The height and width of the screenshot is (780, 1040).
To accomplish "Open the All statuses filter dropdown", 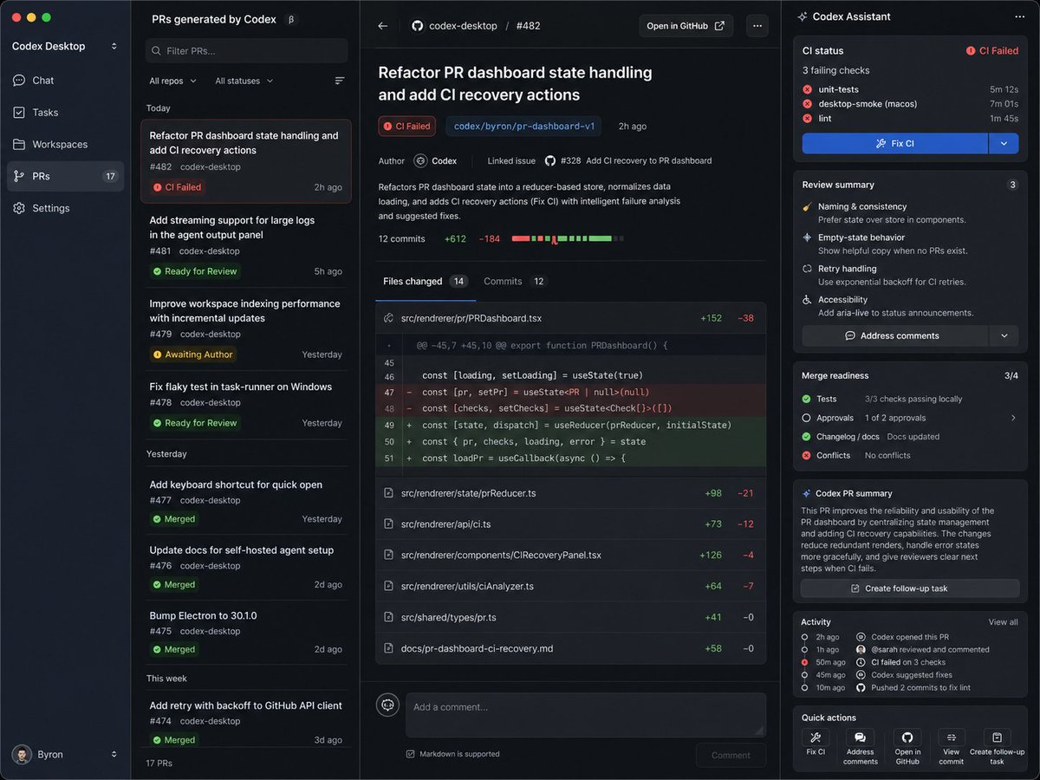I will [244, 81].
